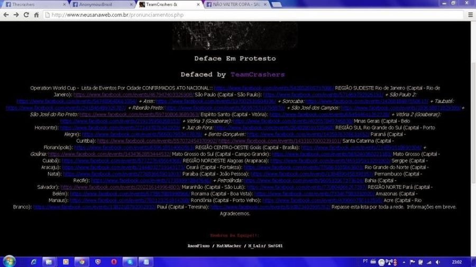Switch to the Thecrashers tab
Screen dimensions: 476x267
coord(34,5)
